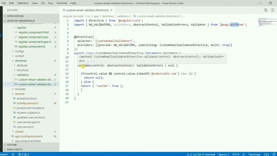
Task: Open the Edit menu
Action: tap(12, 3)
